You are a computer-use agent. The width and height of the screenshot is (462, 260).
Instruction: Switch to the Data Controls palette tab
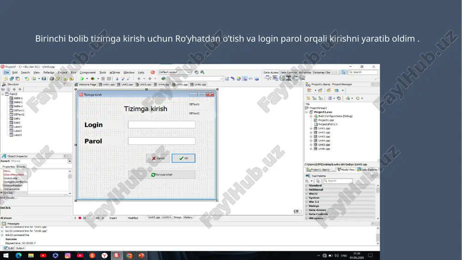point(288,72)
